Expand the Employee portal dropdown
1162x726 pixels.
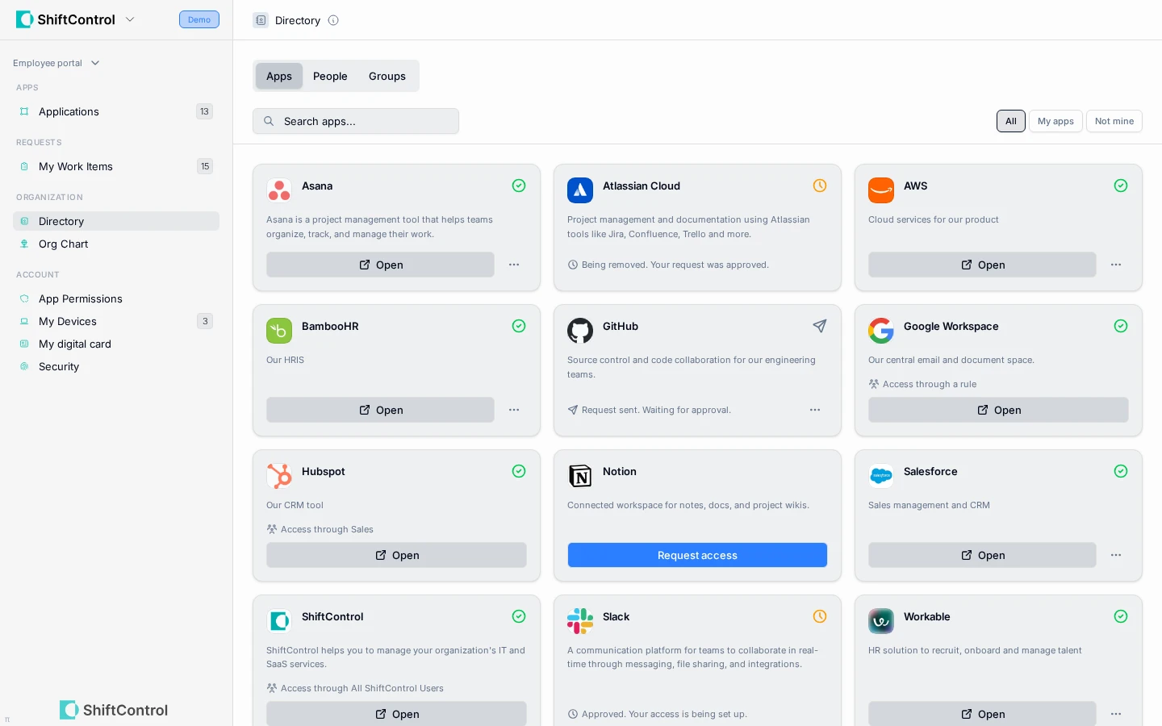56,63
